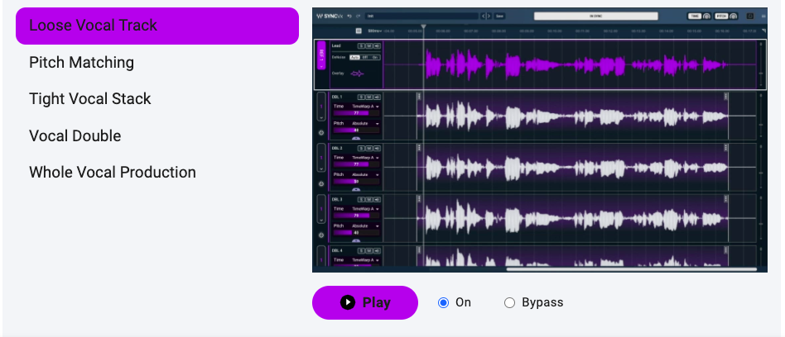Screen dimensions: 785x337
Task: Click the undo arrow in SyncVx header
Action: point(350,16)
